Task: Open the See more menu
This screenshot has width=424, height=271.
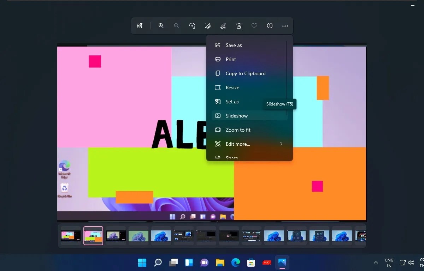Action: [285, 25]
